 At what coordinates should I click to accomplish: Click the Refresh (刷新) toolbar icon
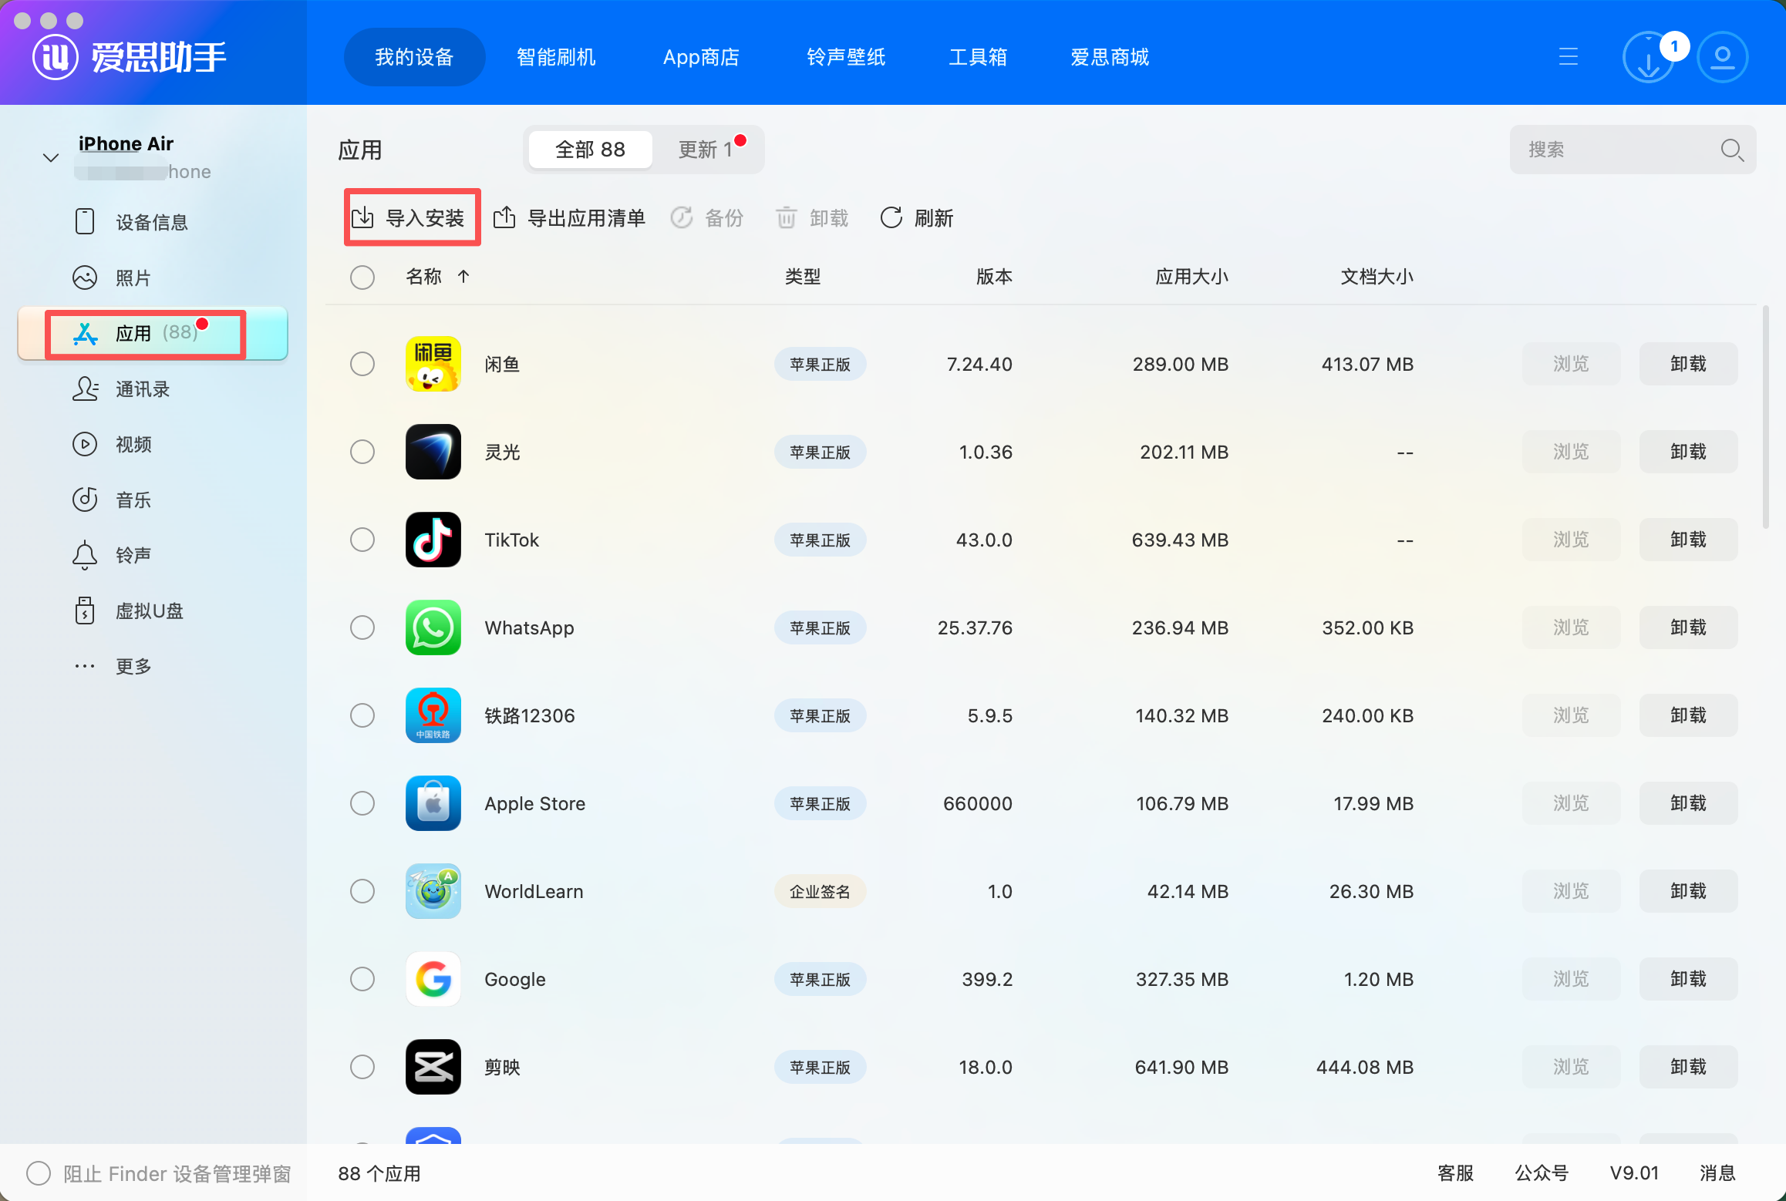891,218
